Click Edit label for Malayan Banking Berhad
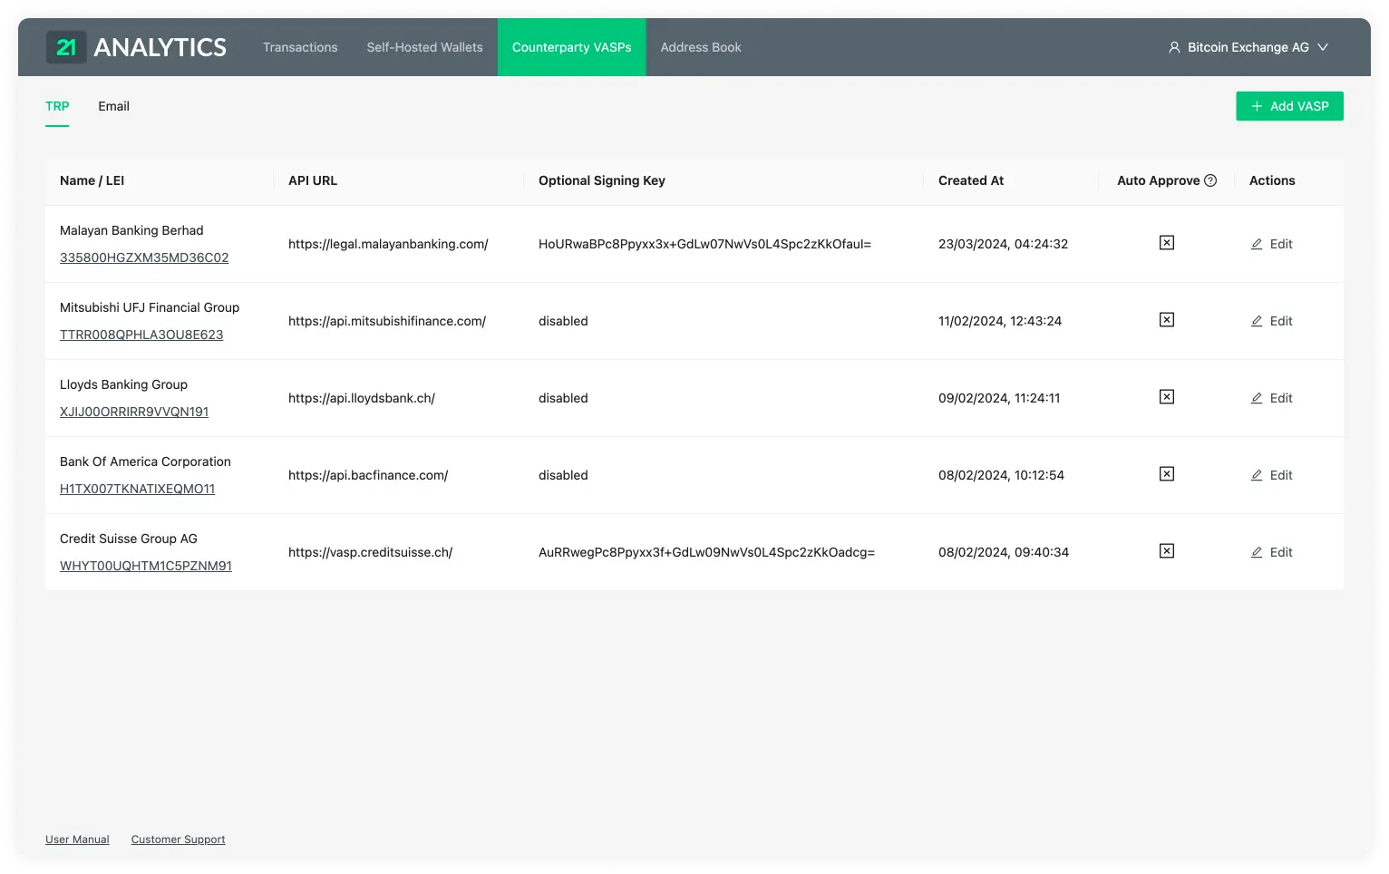The height and width of the screenshot is (874, 1389). point(1281,244)
